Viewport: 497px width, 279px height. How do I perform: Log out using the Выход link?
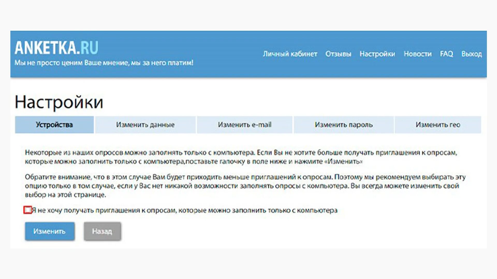471,54
